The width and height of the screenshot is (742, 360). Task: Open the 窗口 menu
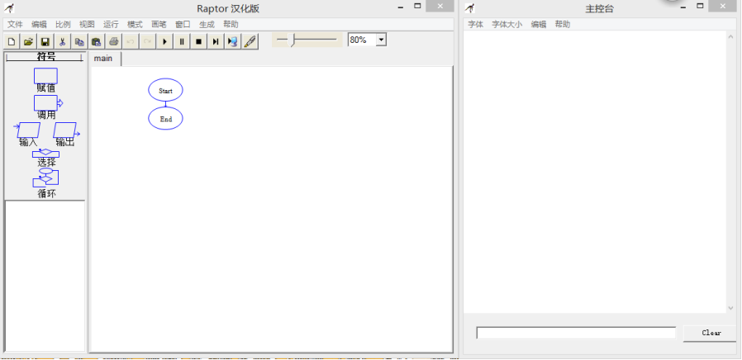(x=183, y=24)
